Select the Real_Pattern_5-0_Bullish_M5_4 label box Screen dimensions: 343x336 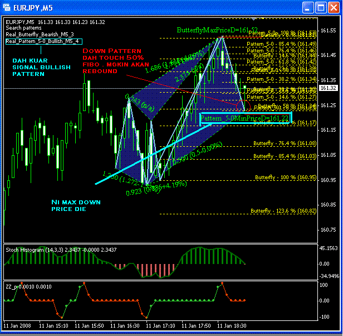(44, 41)
